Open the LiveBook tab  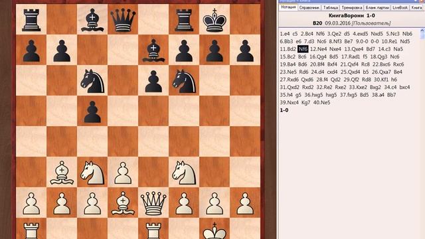click(400, 7)
